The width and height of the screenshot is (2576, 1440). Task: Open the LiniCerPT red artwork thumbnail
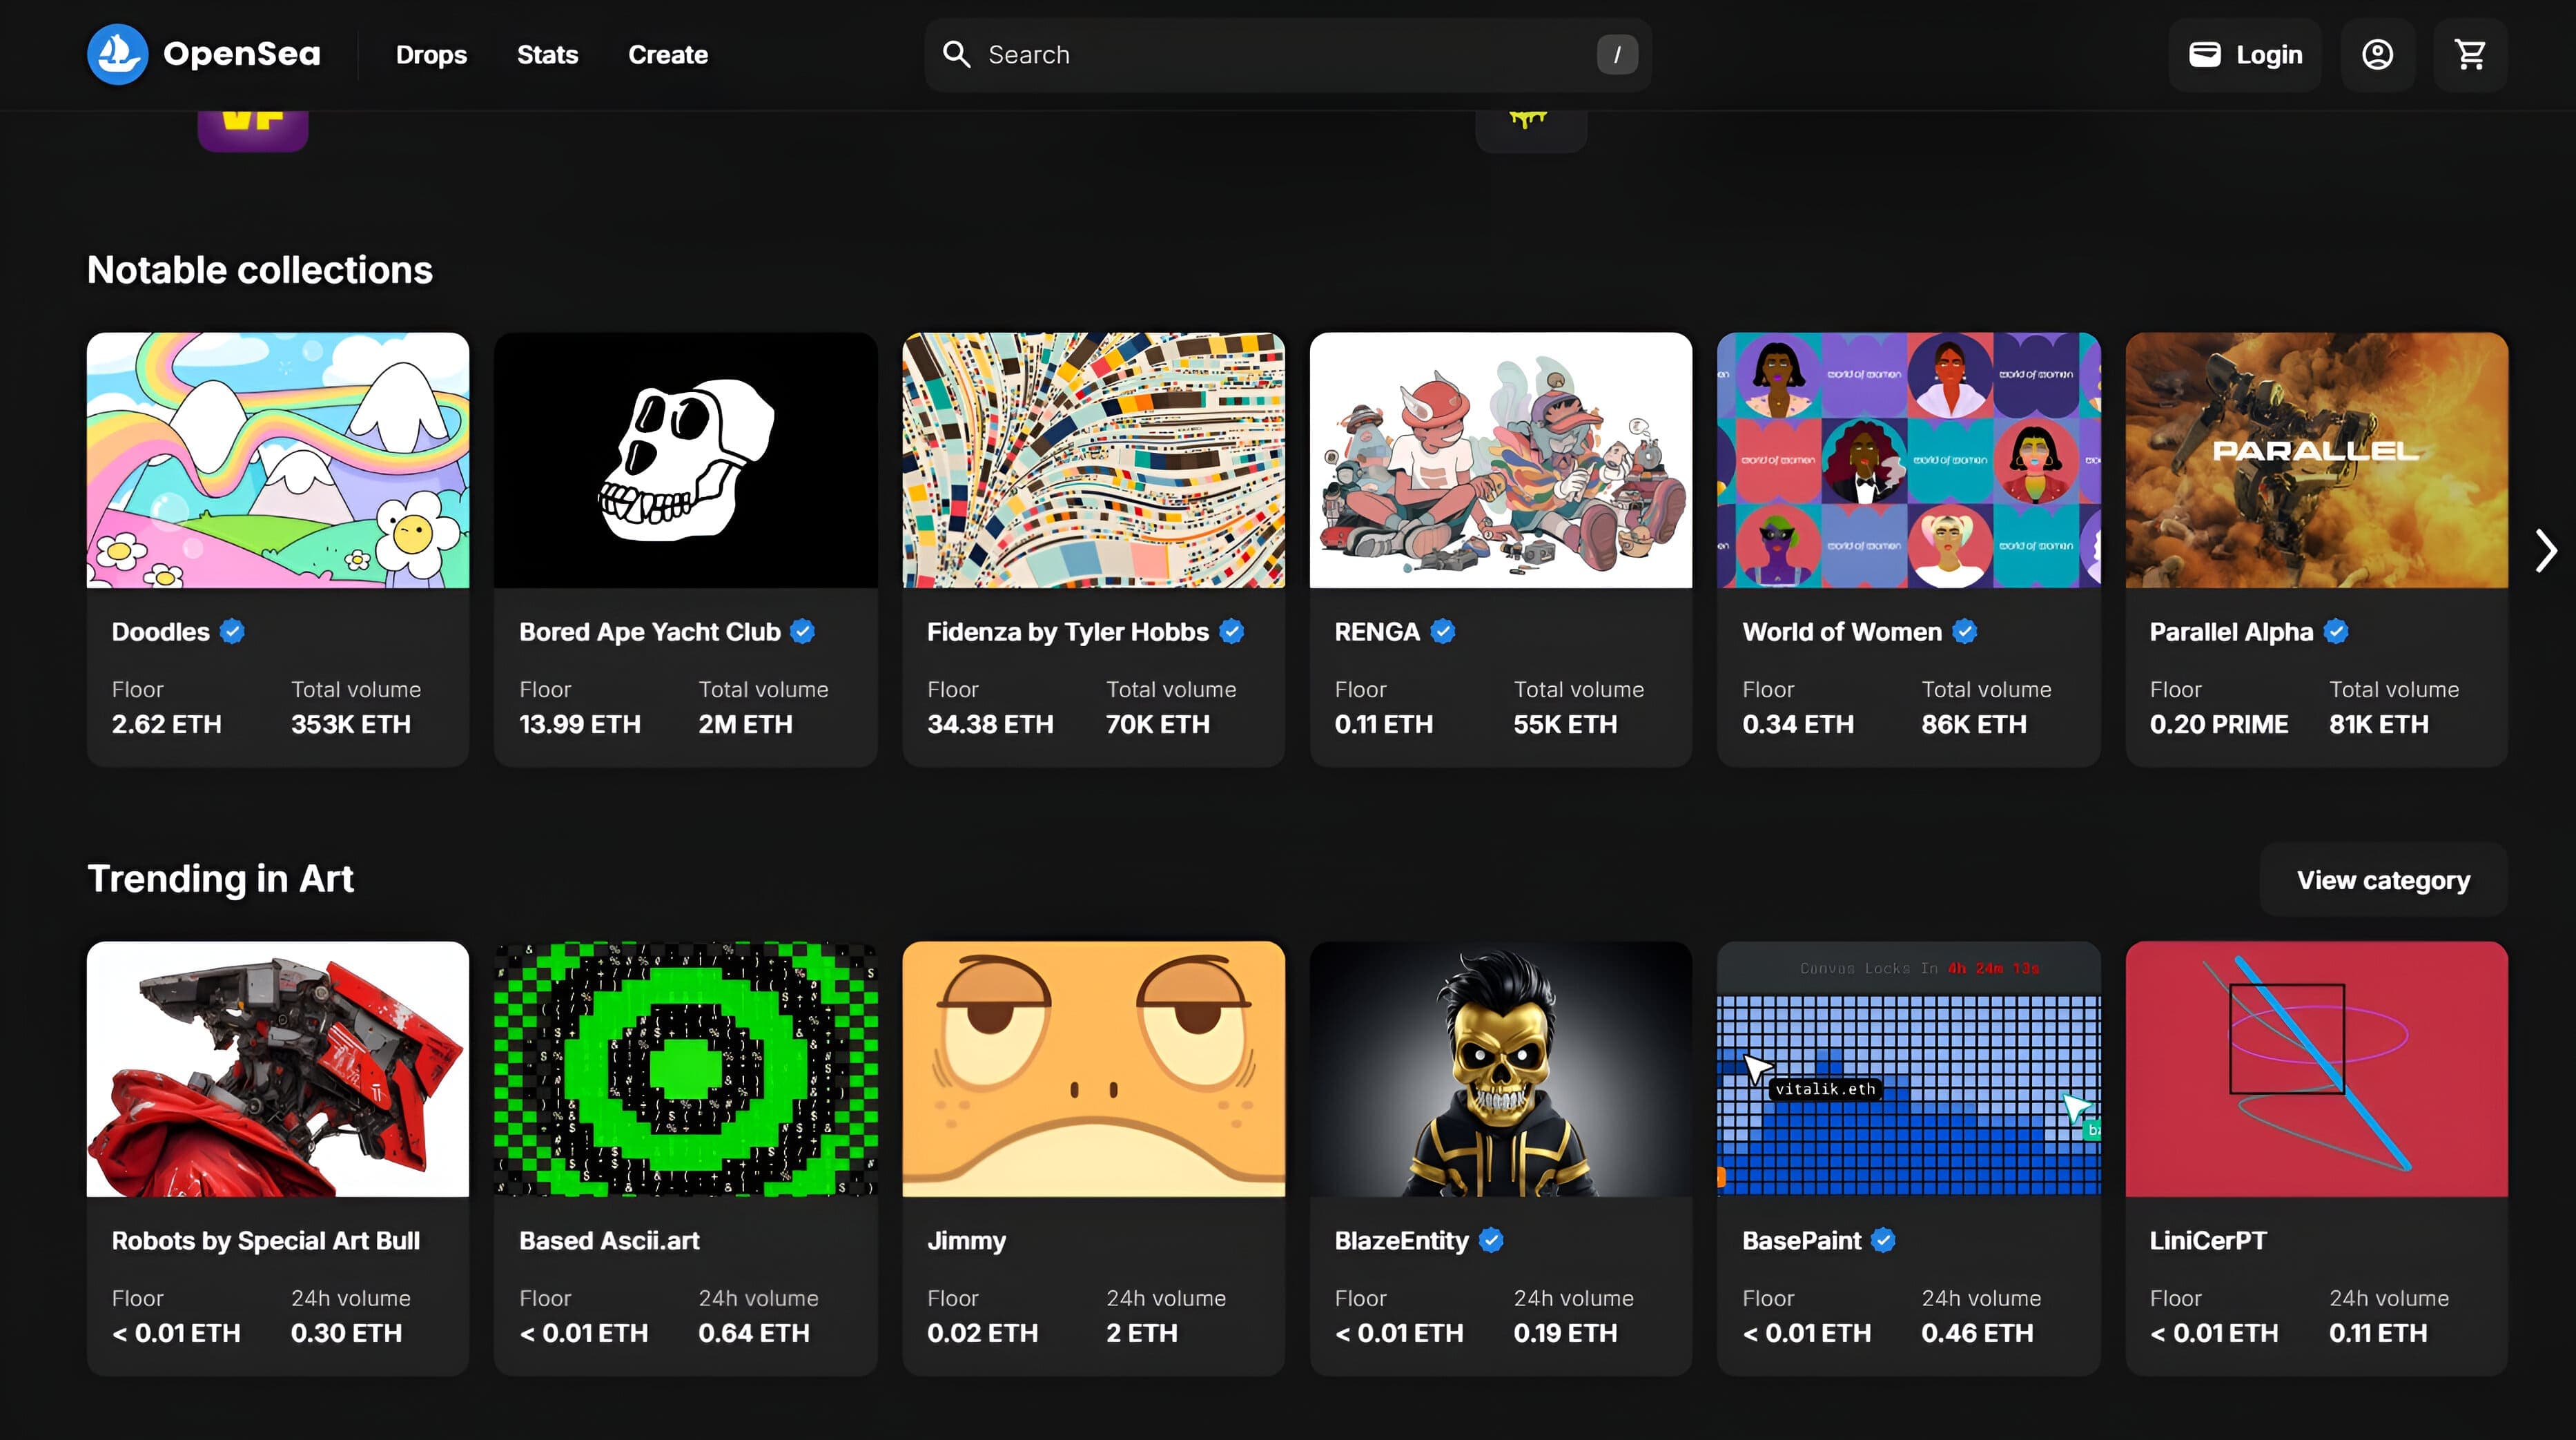2316,1069
